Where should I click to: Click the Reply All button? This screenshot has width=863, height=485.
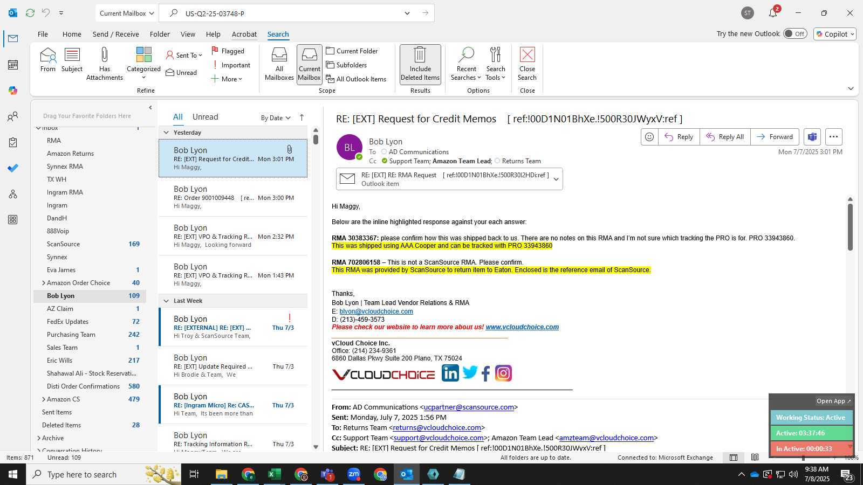click(725, 137)
